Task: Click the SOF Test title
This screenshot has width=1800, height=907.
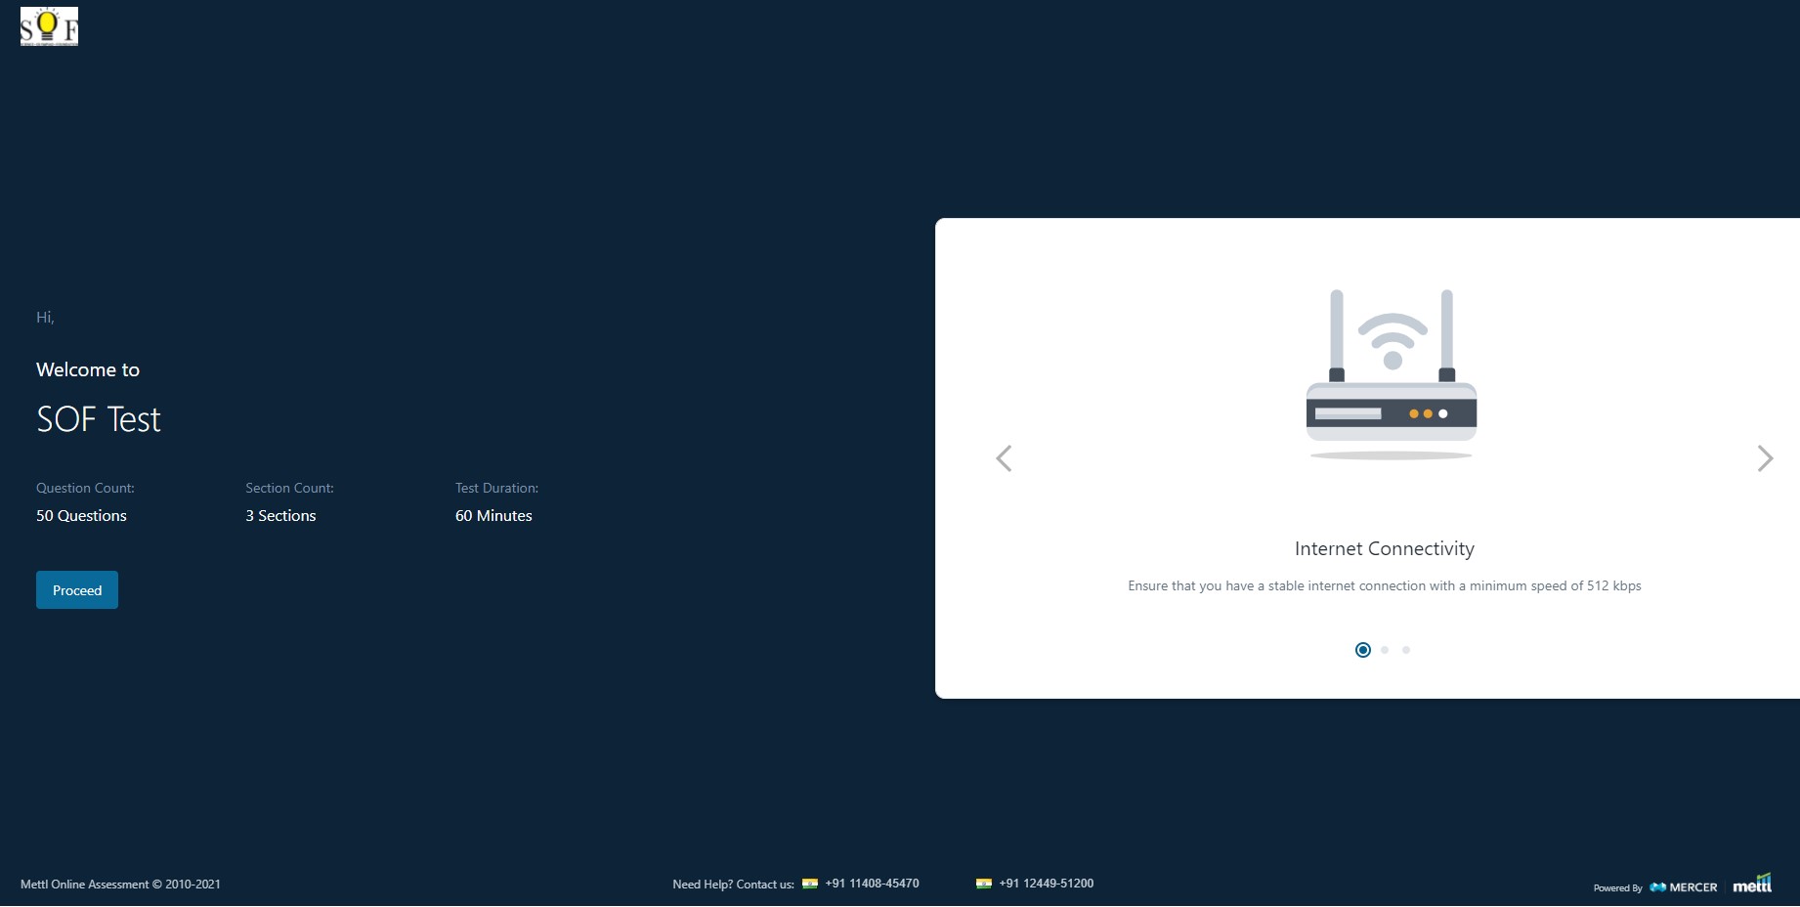Action: point(99,419)
